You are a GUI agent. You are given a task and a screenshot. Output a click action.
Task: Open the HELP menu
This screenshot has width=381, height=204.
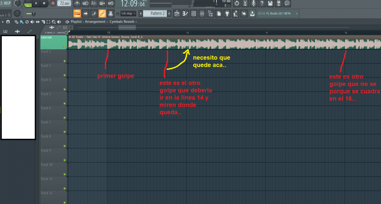pos(7,3)
